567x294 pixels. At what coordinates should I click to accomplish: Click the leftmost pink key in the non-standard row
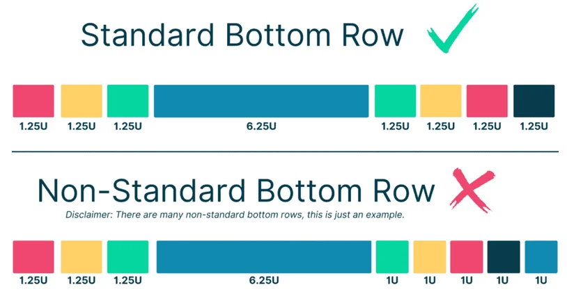(x=33, y=256)
